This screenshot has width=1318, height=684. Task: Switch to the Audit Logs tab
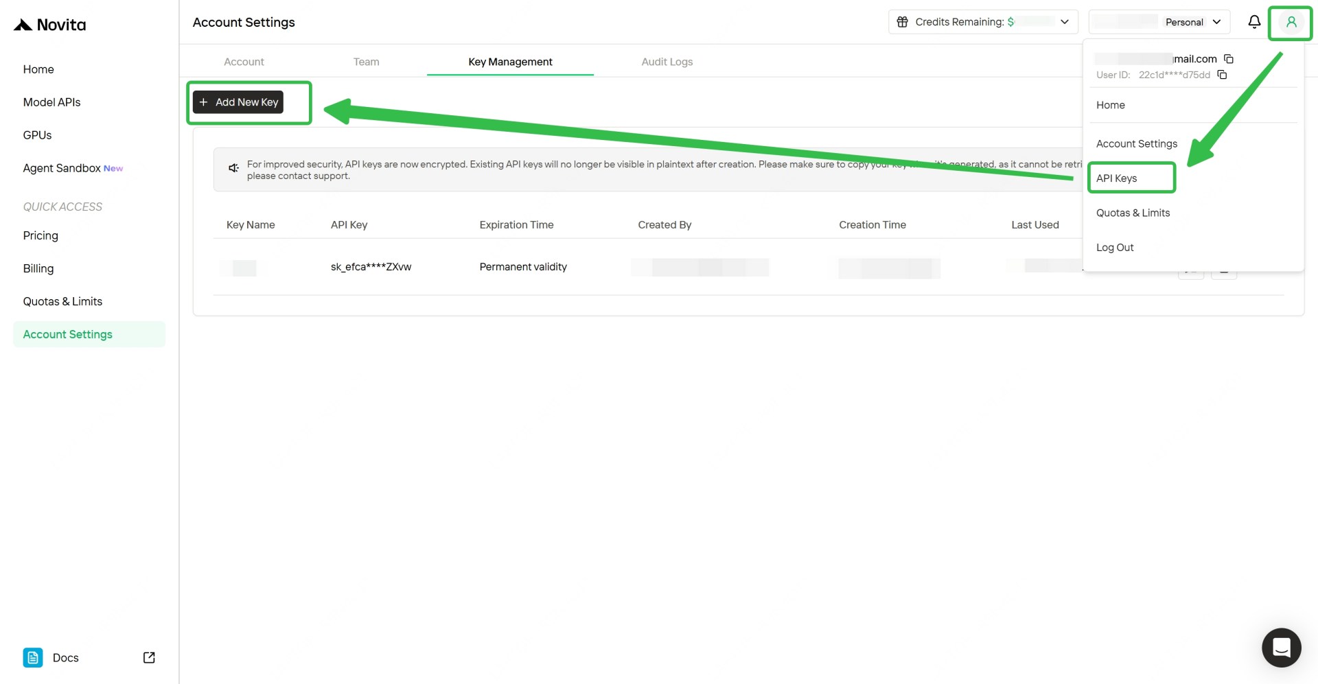point(667,61)
